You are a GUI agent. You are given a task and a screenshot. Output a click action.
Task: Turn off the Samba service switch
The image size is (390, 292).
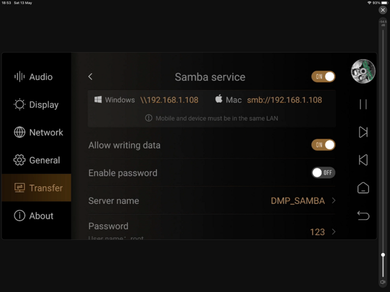click(x=323, y=77)
